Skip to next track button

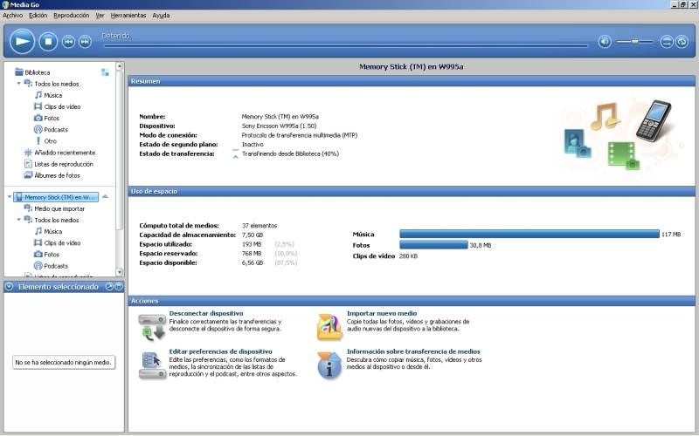tap(85, 42)
